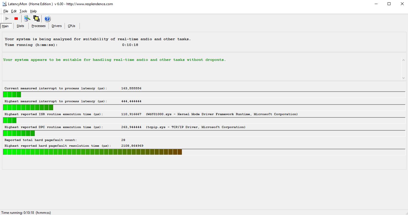This screenshot has width=408, height=215.
Task: Click the current latency value 163,555556
Action: 131,88
